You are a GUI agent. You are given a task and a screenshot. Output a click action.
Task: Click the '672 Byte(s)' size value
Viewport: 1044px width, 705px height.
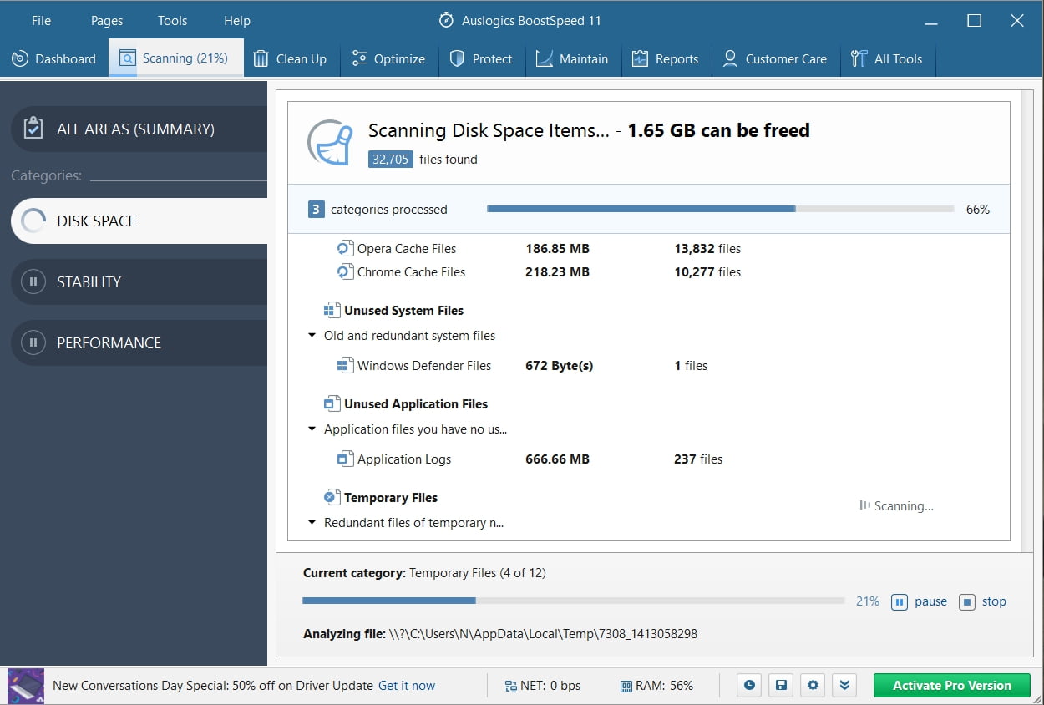coord(559,365)
